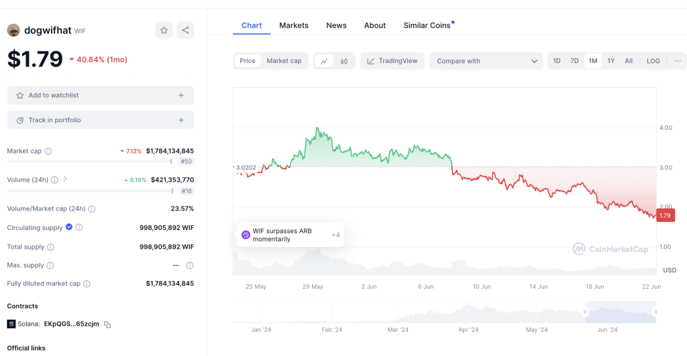Click market cap value $1,784,134,845 in Market cap row
The image size is (687, 356).
[170, 151]
